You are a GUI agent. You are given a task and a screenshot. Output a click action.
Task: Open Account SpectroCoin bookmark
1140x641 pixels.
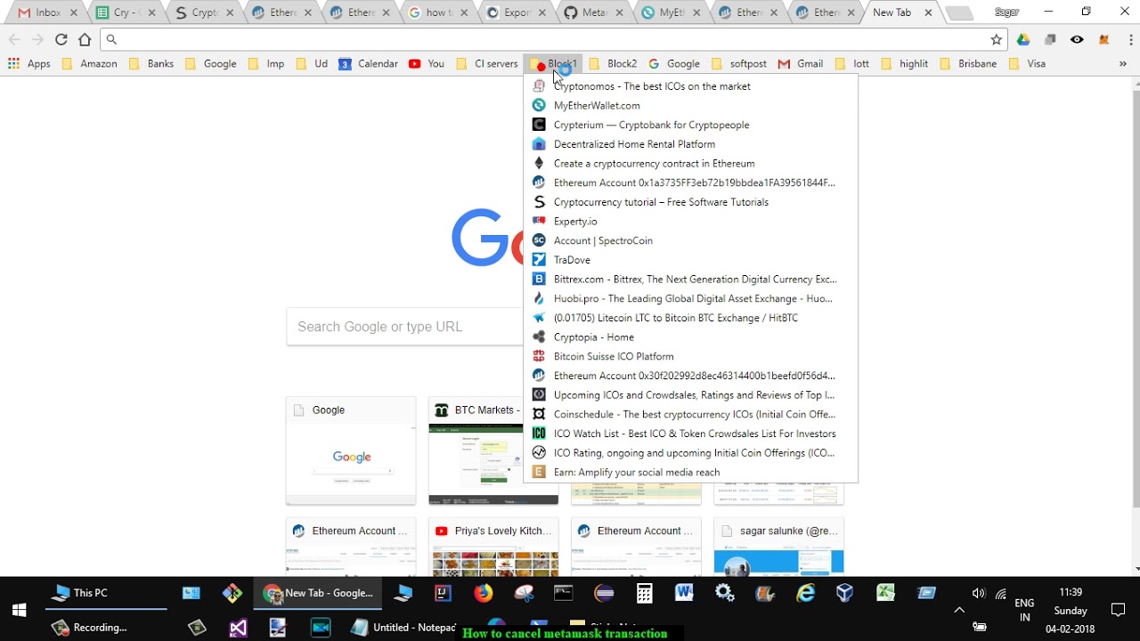pyautogui.click(x=690, y=240)
